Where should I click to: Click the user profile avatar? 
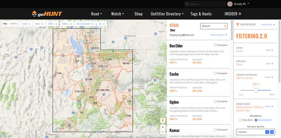230,4
